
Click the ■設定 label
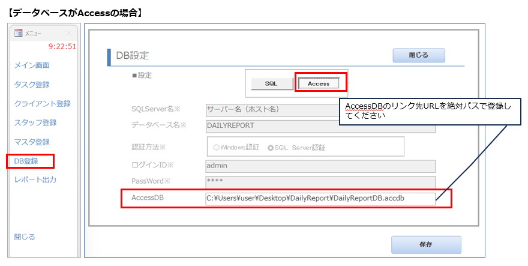142,75
